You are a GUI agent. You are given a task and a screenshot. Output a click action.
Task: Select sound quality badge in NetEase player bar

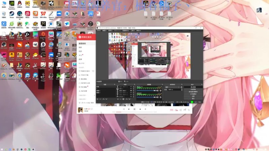[x=171, y=110]
